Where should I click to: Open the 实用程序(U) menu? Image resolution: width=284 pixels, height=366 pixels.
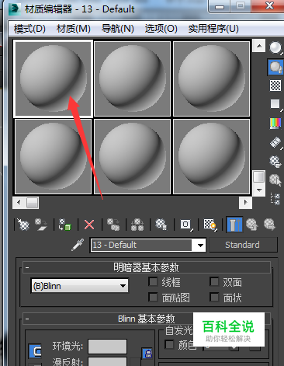coord(213,29)
